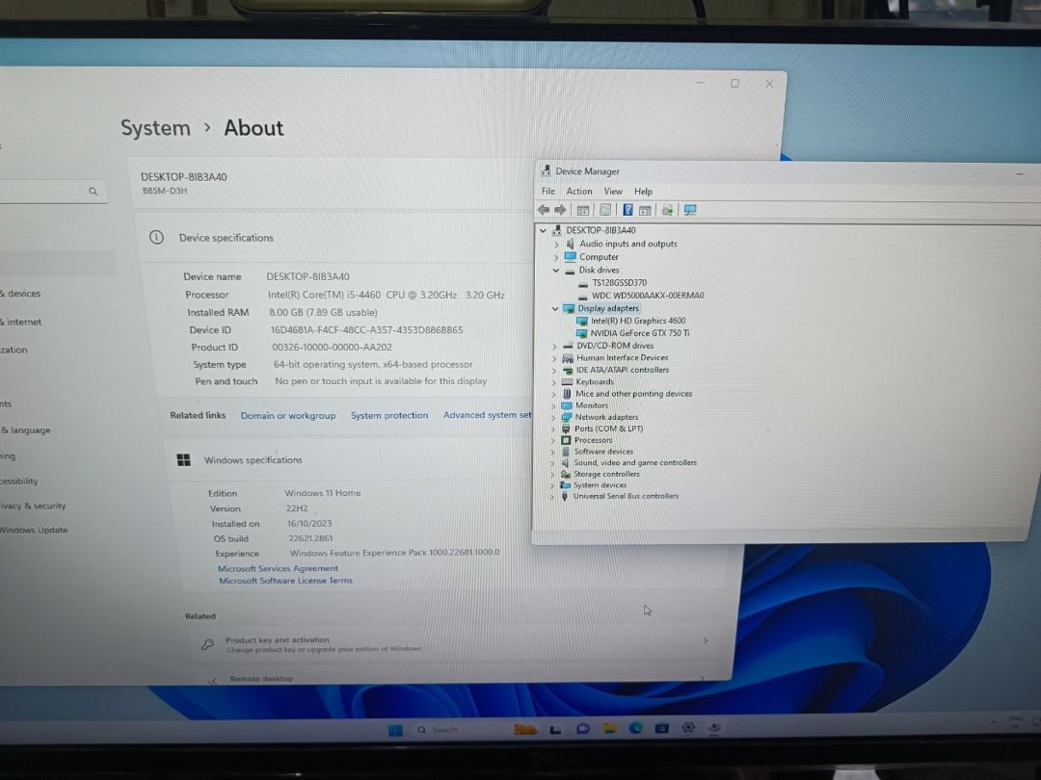The width and height of the screenshot is (1041, 780).
Task: Click the Device specifications info icon
Action: 157,237
